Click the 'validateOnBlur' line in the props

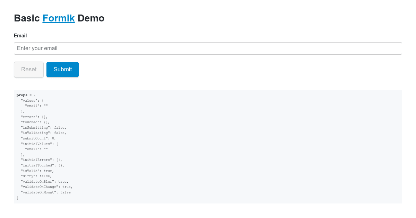pyautogui.click(x=42, y=181)
